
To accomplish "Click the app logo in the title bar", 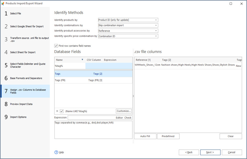I will (x=3, y=4).
